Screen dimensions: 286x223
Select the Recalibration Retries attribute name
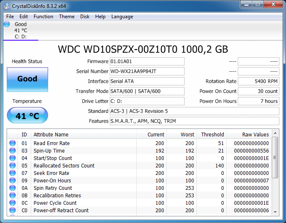57,195
